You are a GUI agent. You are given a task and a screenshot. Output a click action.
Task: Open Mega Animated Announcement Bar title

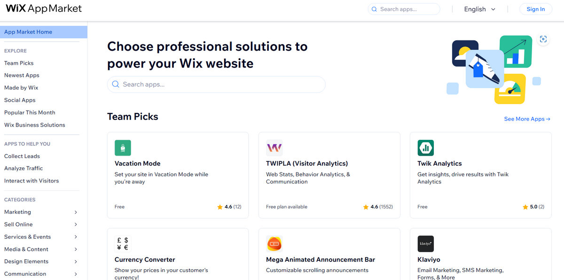pyautogui.click(x=321, y=260)
